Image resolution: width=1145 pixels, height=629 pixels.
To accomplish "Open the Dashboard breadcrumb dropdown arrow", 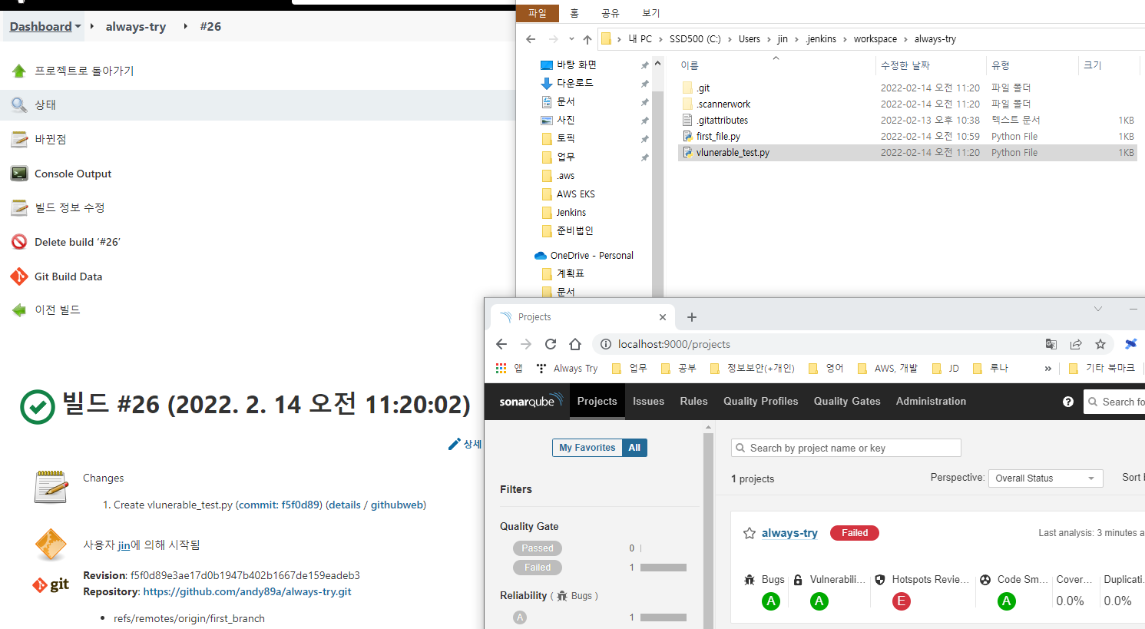I will click(x=78, y=27).
